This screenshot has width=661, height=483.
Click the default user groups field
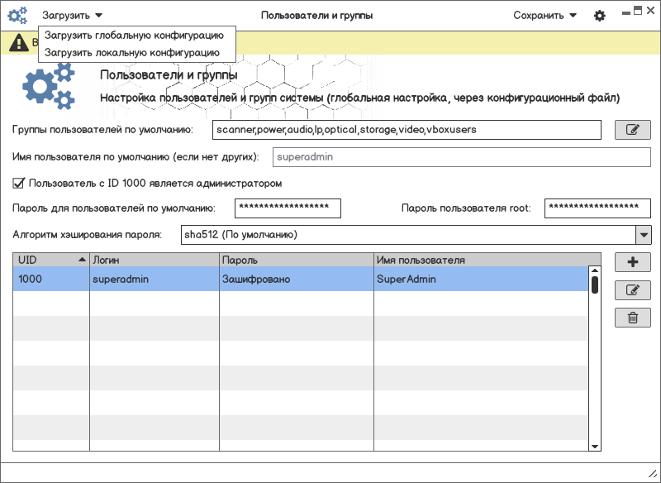(x=406, y=130)
